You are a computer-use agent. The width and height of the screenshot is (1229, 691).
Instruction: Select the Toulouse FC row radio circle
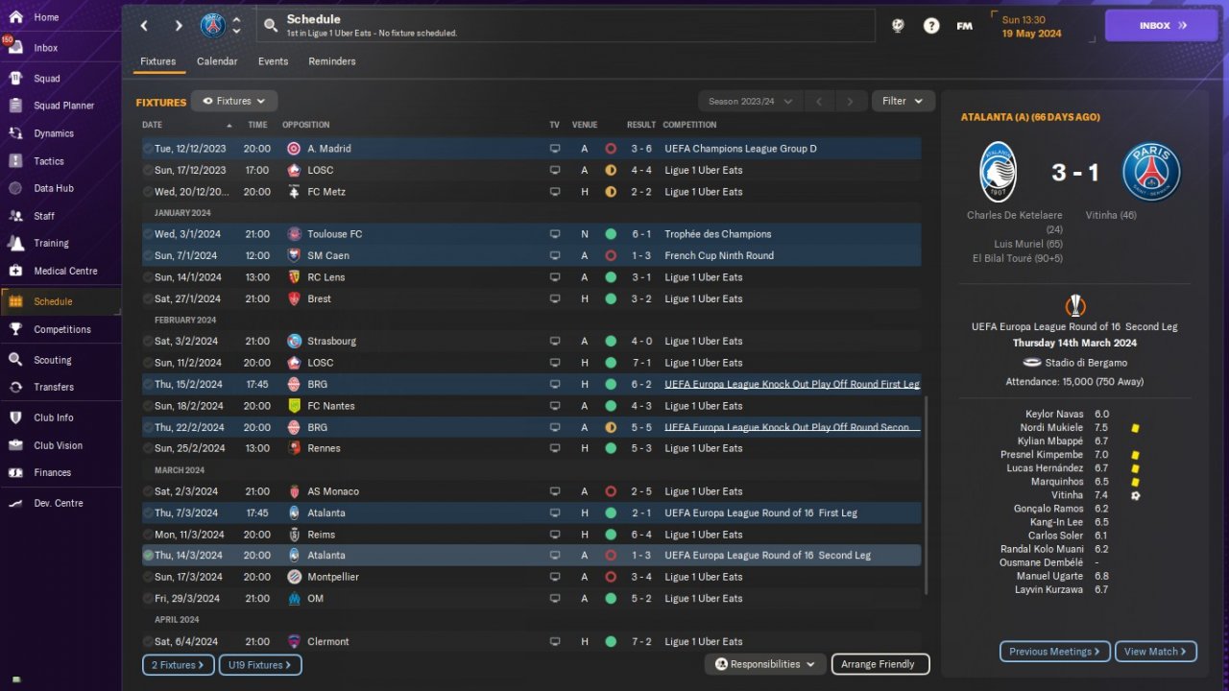(148, 234)
